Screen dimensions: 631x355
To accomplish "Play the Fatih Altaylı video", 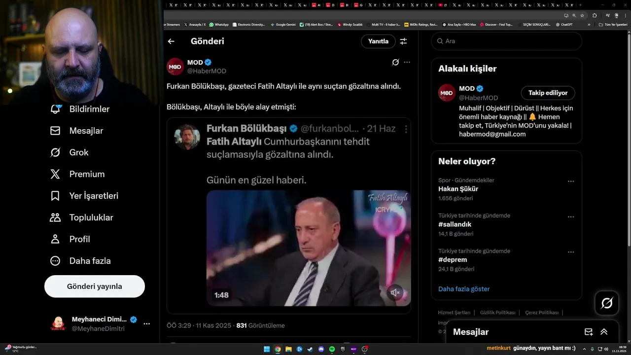I will point(309,248).
